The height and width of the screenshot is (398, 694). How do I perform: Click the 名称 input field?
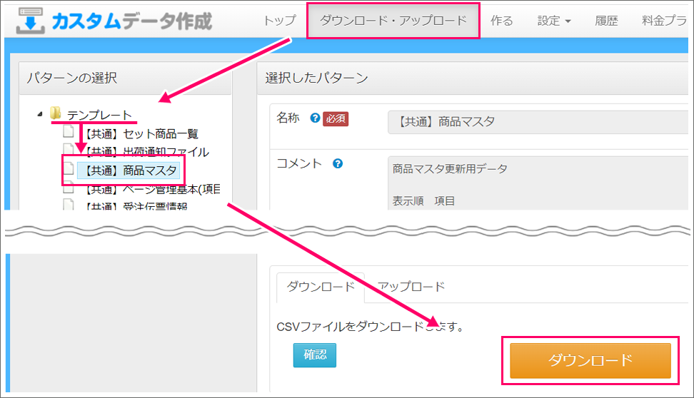538,122
